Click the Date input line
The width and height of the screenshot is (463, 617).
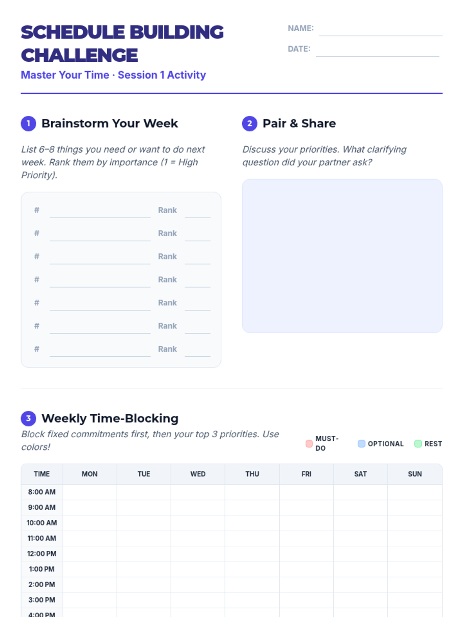[x=377, y=51]
